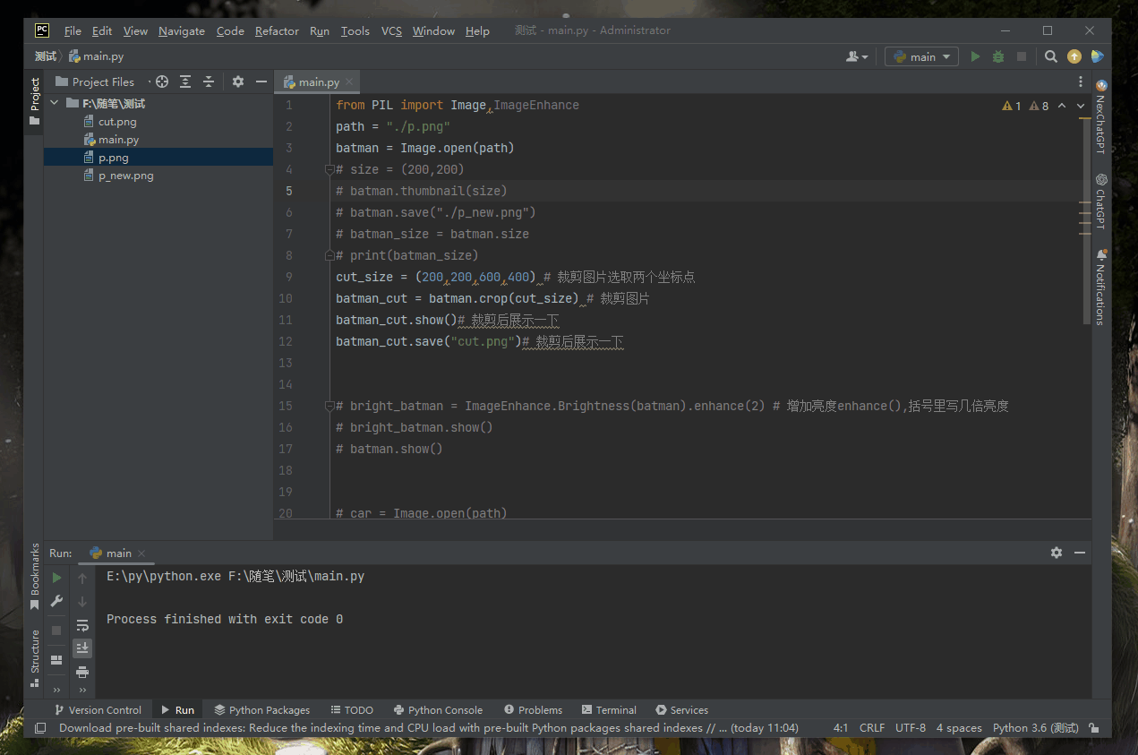Toggle soft-wrap in the Run console
Viewport: 1138px width, 755px height.
tap(81, 624)
